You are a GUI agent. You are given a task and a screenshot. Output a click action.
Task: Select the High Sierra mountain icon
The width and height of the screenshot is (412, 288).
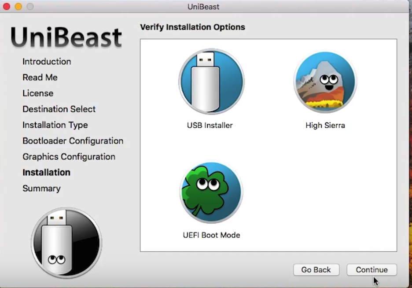[325, 82]
